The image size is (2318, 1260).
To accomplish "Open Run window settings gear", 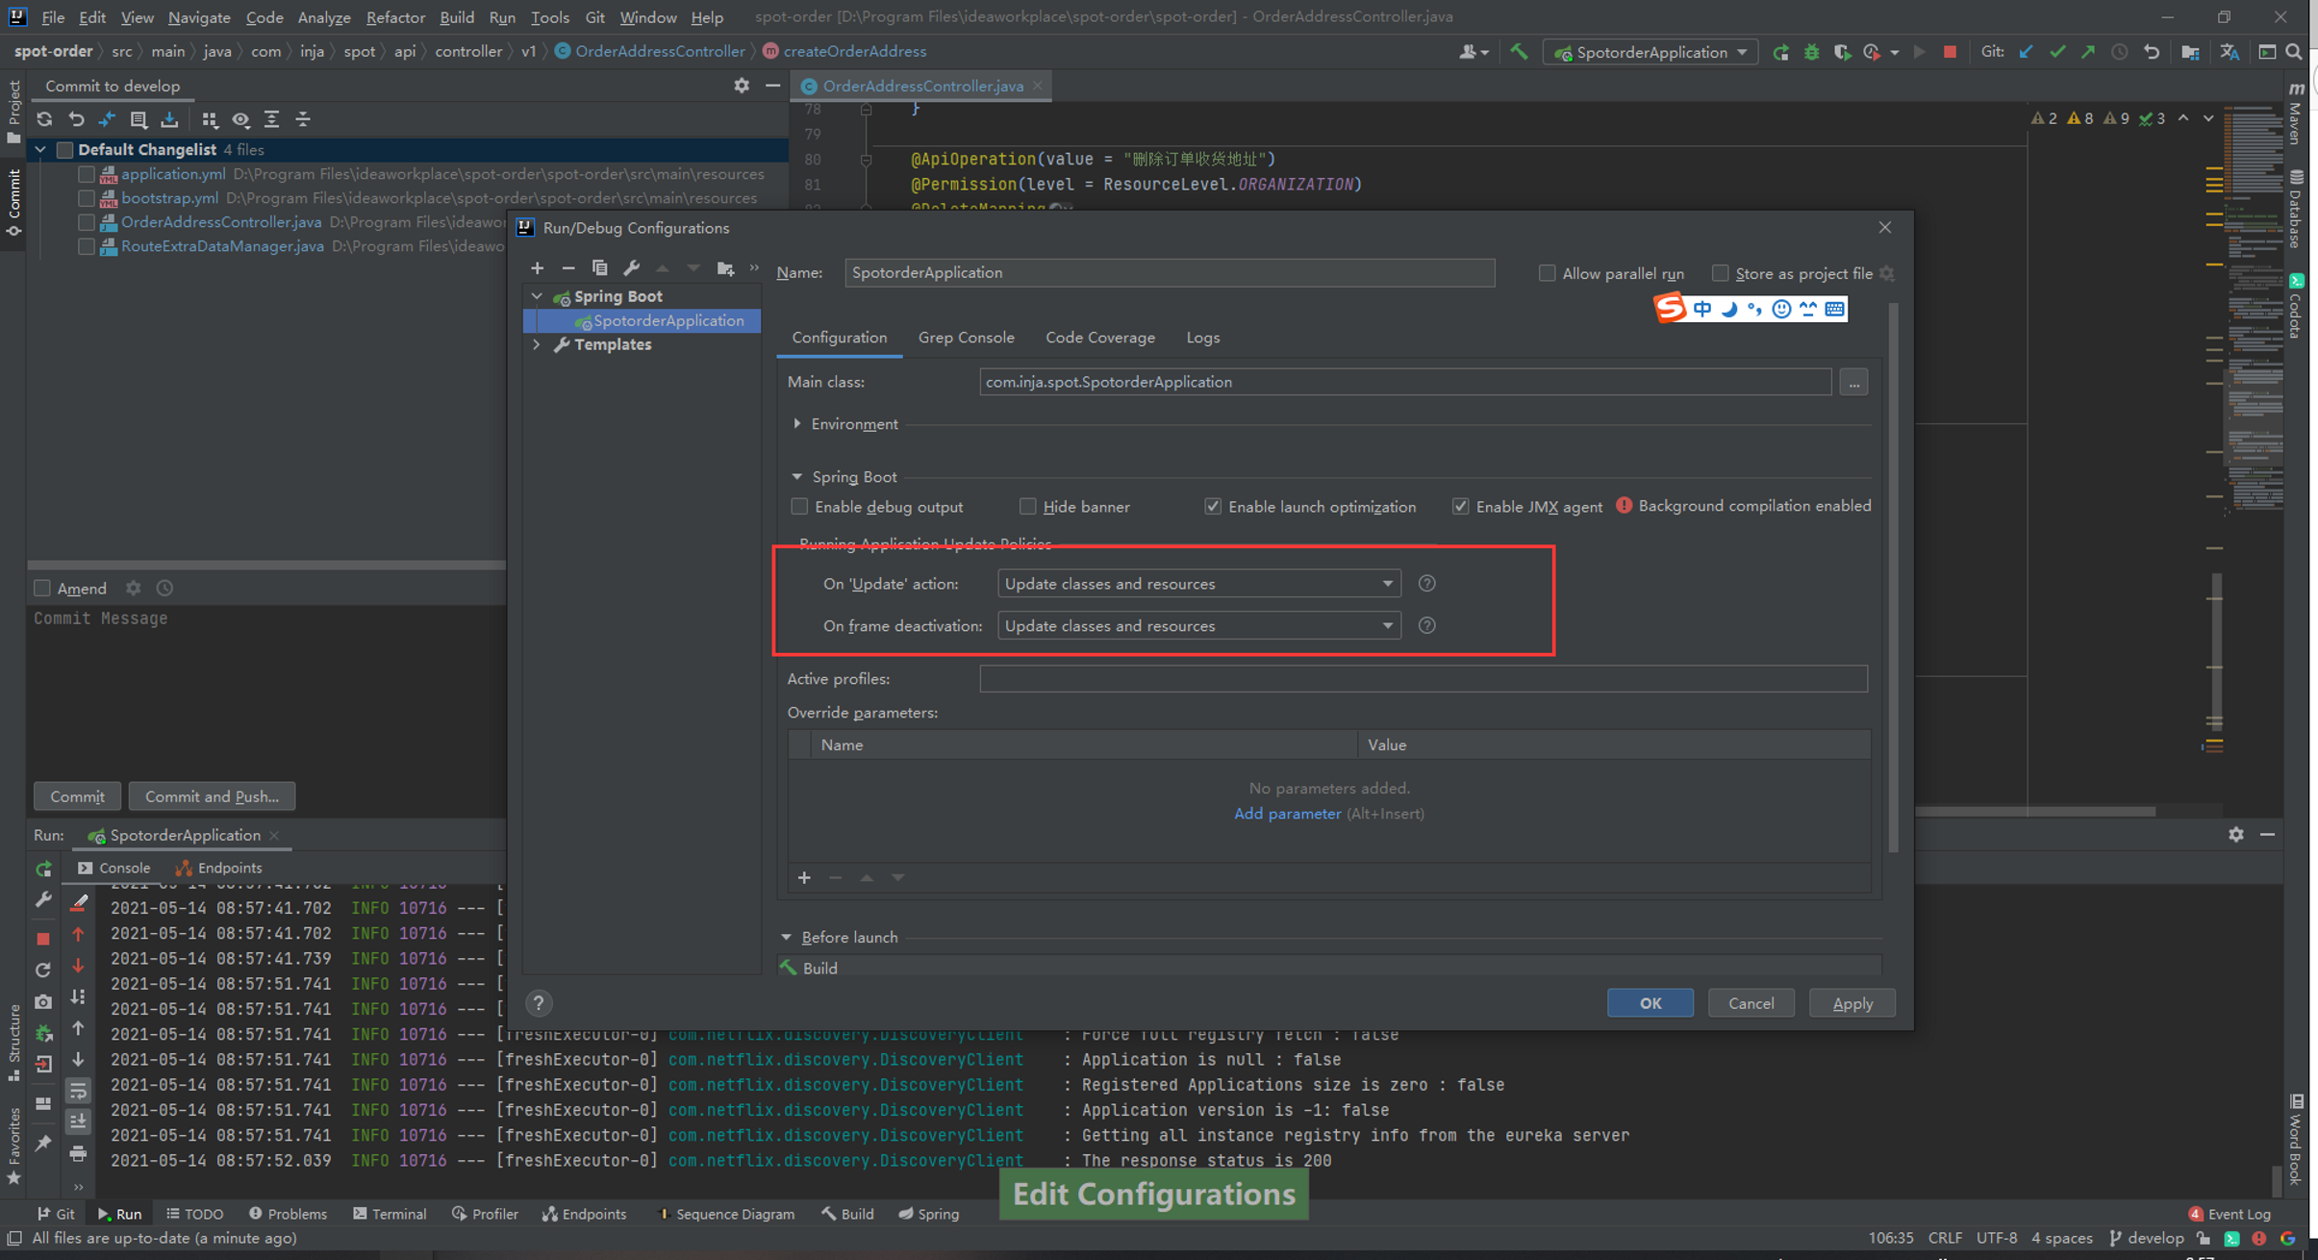I will pyautogui.click(x=2235, y=835).
